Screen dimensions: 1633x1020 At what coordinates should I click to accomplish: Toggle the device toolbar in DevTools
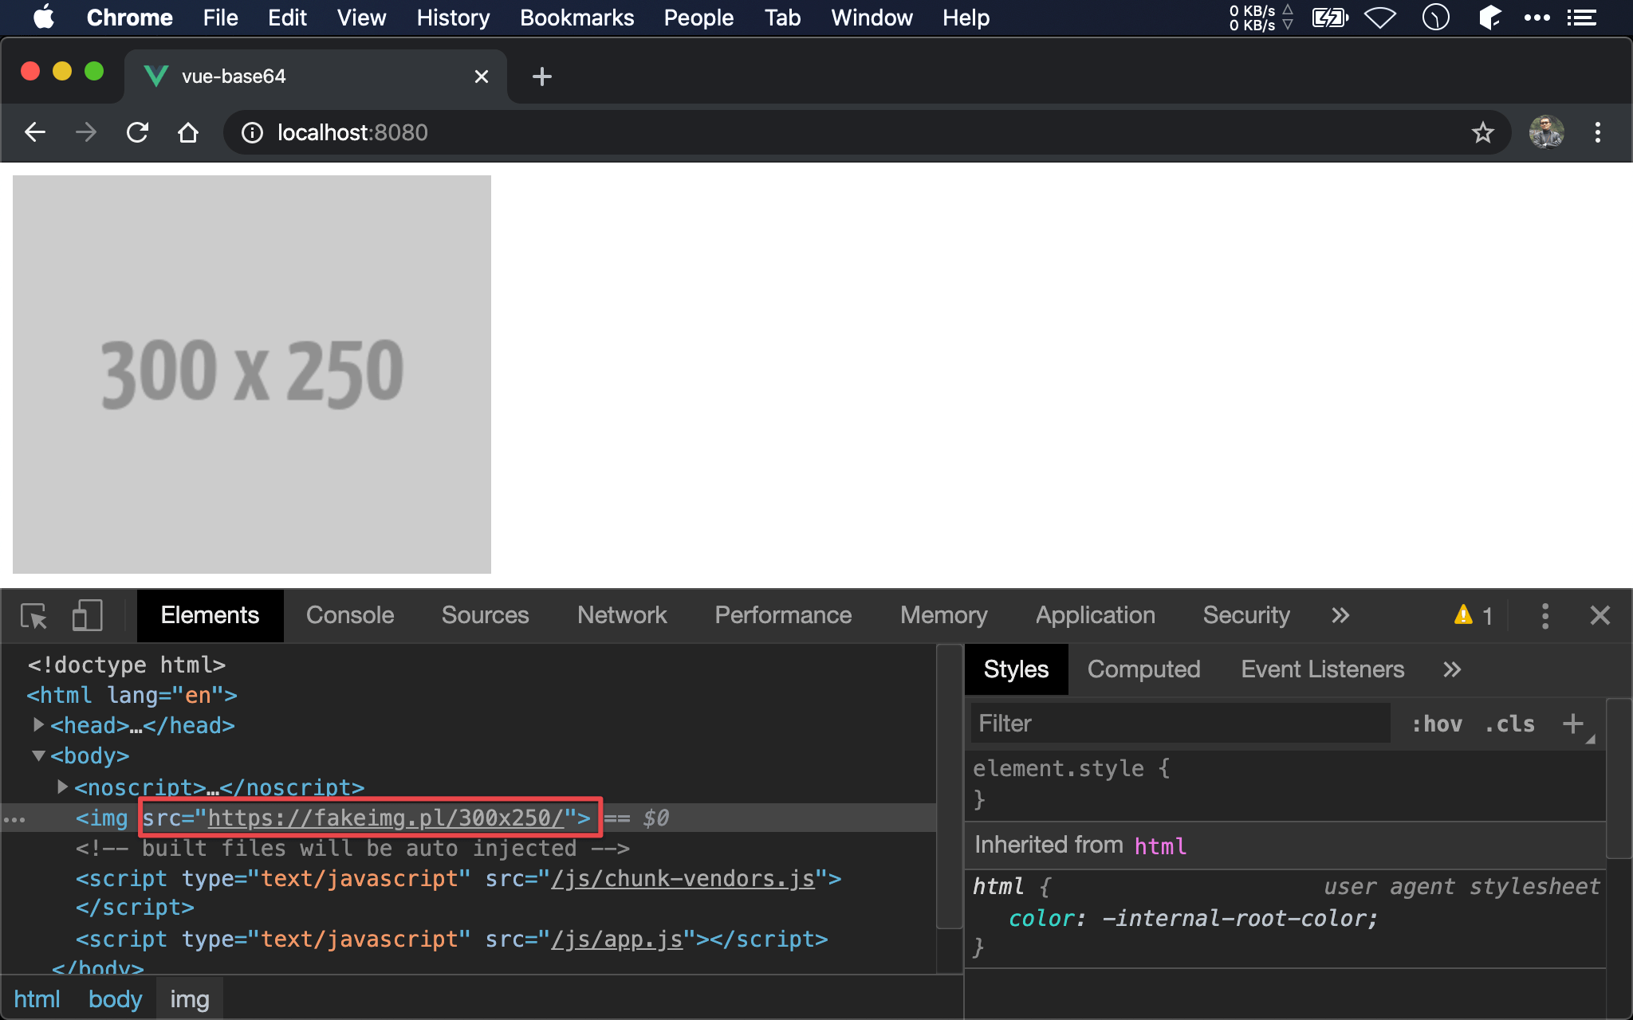(87, 616)
